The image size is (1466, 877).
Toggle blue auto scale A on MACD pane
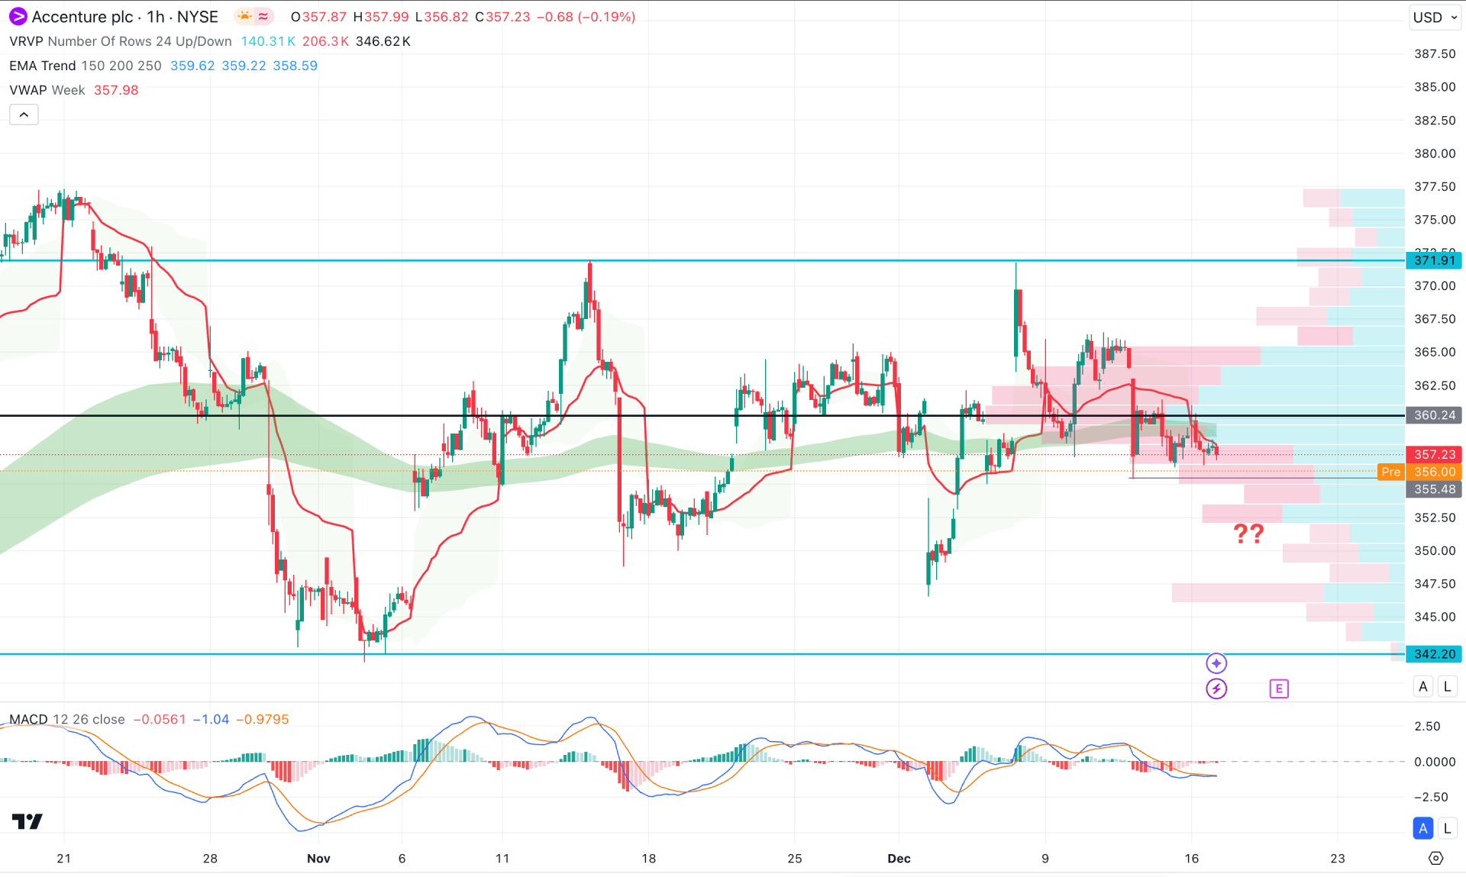point(1422,828)
